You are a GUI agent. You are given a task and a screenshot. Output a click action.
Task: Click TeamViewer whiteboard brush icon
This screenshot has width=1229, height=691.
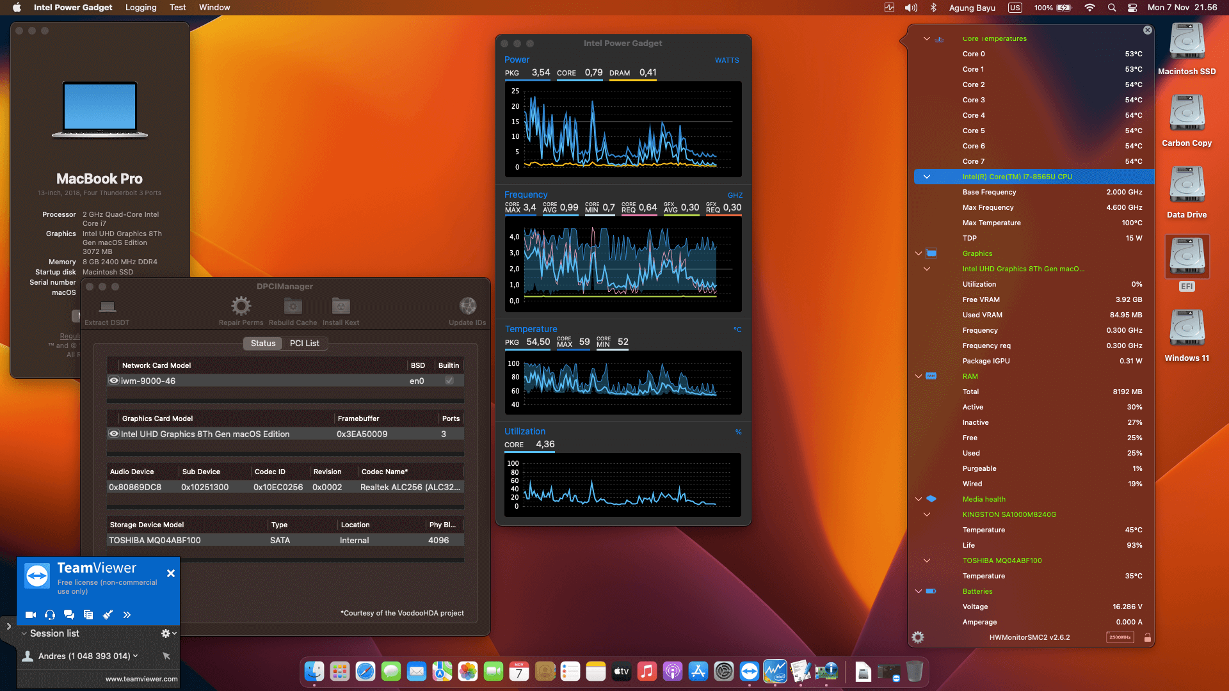click(108, 615)
